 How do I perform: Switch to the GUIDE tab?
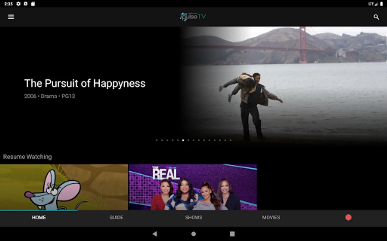coord(116,217)
